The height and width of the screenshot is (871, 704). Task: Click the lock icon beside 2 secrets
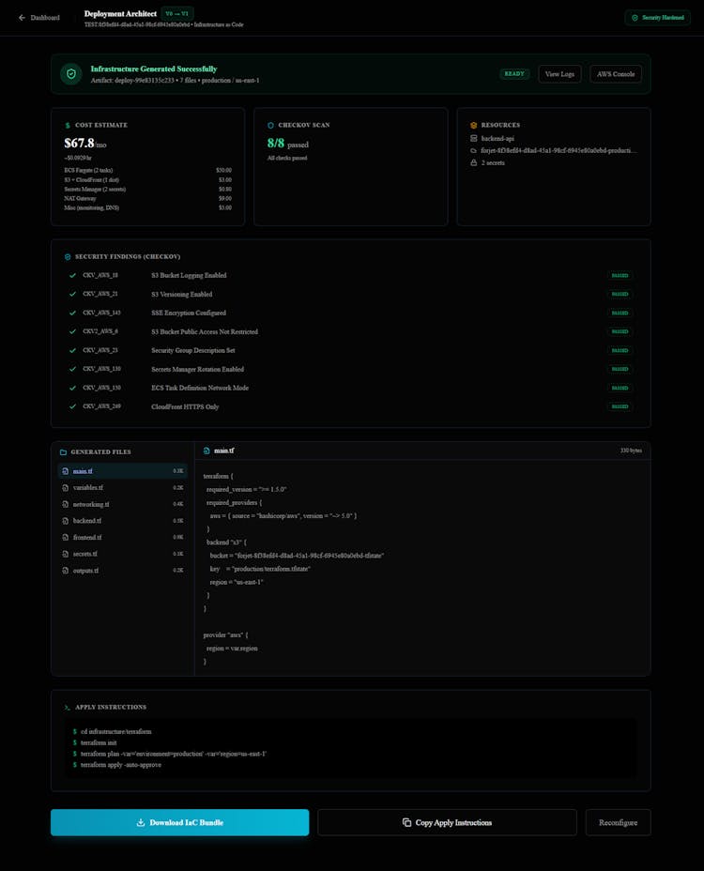pos(474,162)
